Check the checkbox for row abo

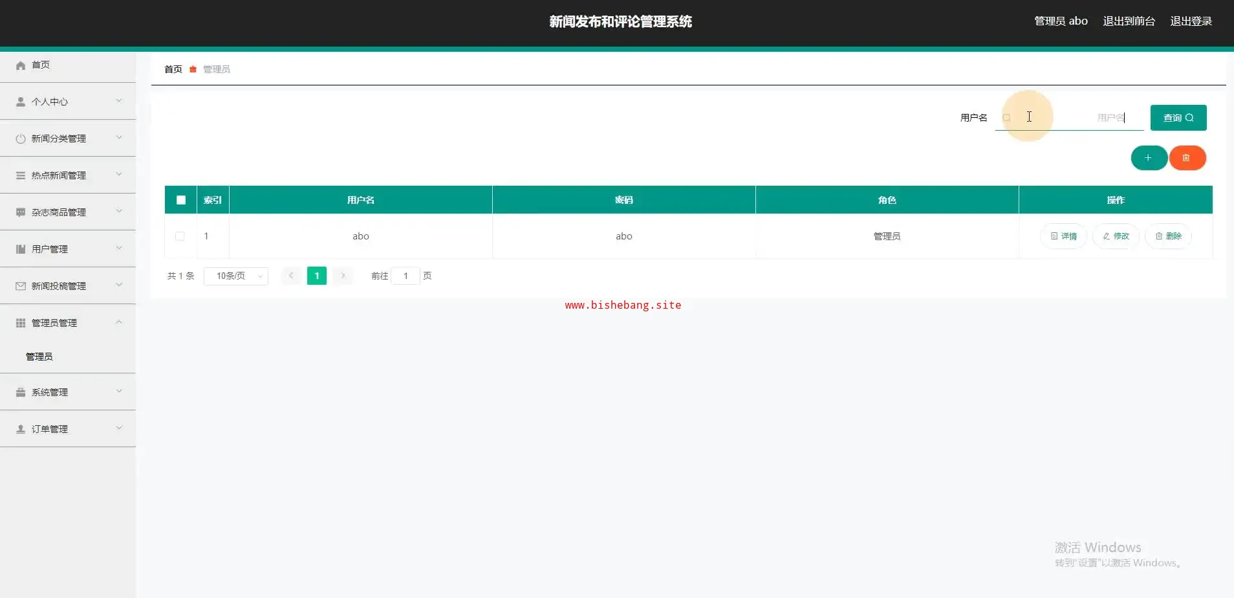(x=180, y=236)
